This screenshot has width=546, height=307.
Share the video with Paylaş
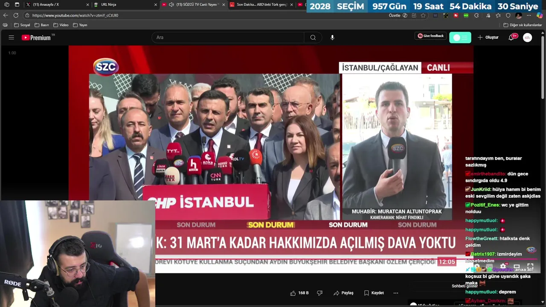[343, 293]
